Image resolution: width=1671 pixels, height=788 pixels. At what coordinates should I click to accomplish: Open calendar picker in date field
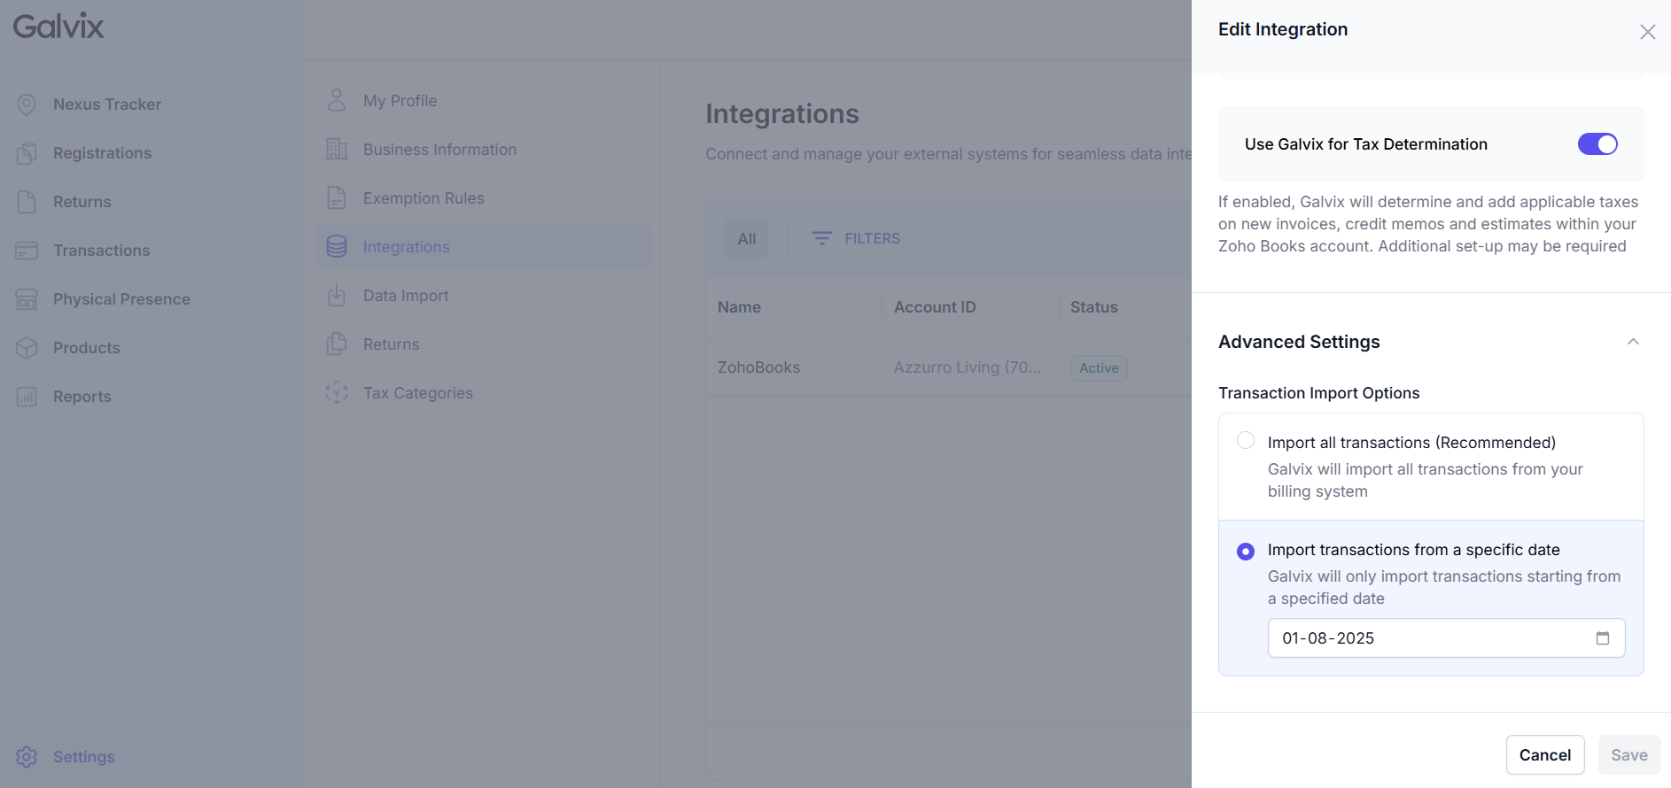click(x=1602, y=638)
